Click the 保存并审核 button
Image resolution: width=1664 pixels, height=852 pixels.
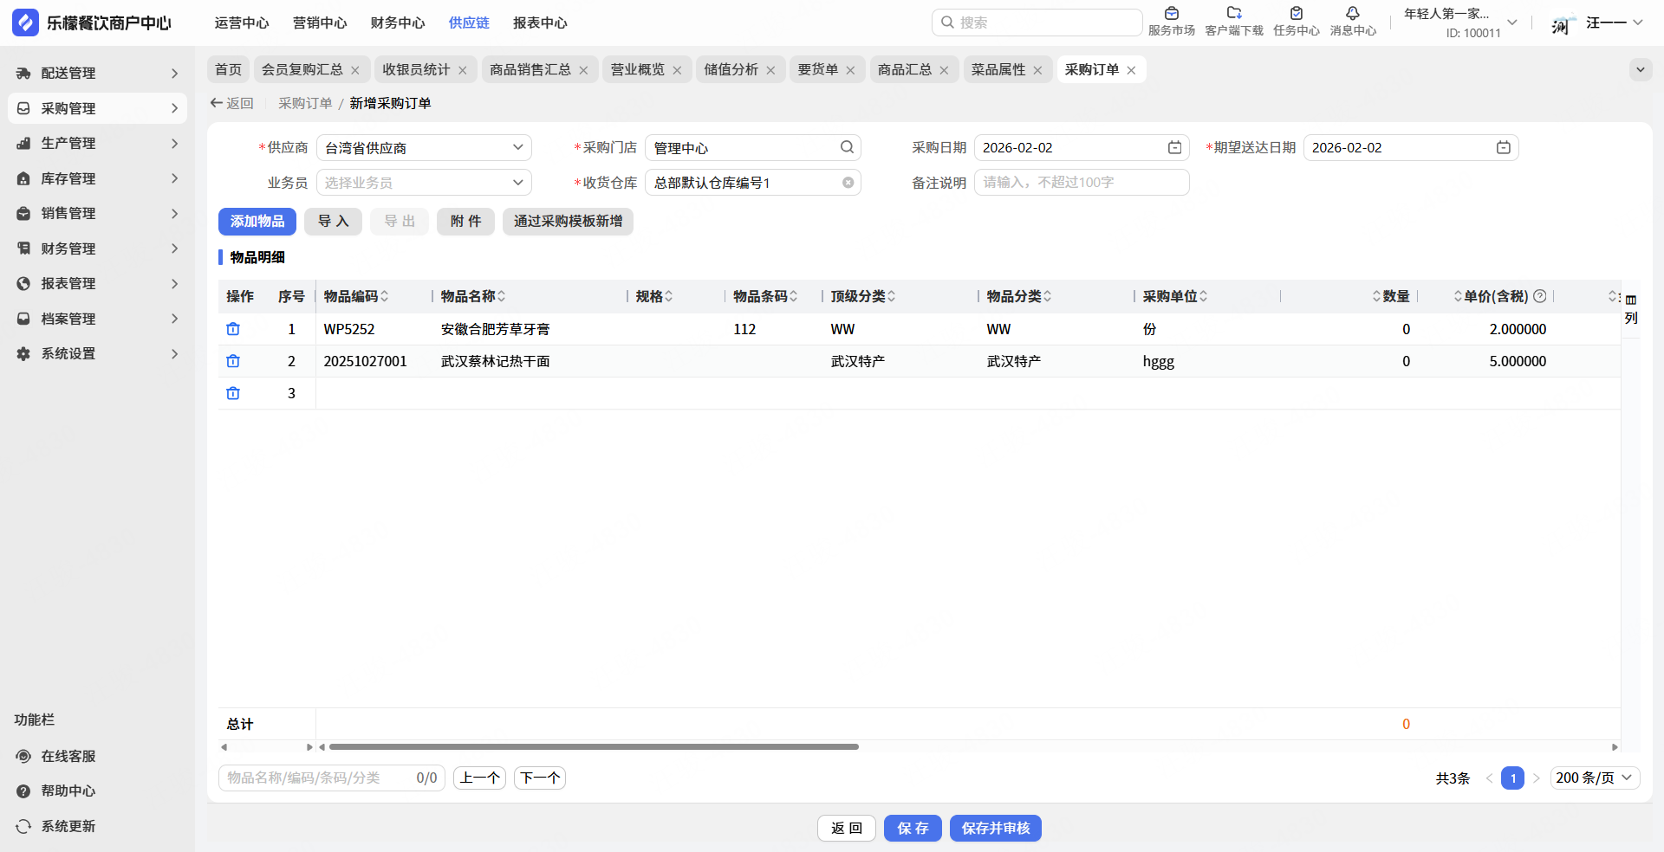coord(995,828)
